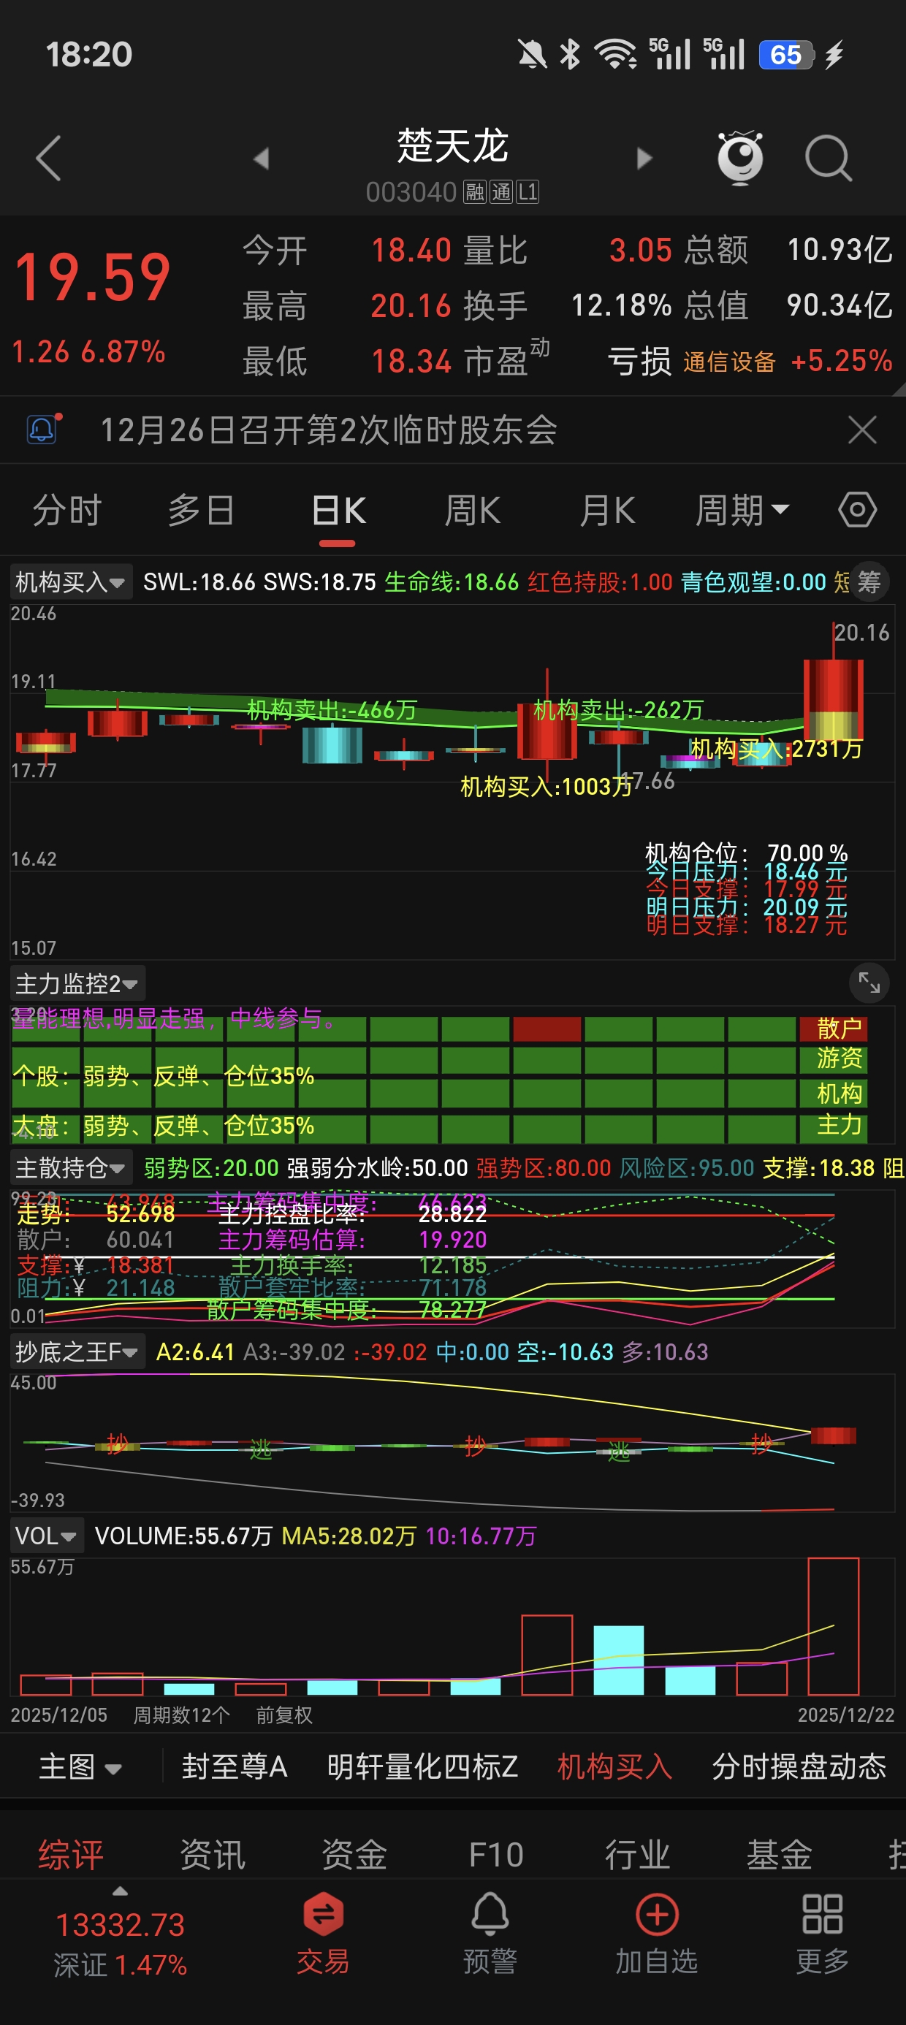Select 封至尊A main indicator
The width and height of the screenshot is (906, 2025).
[235, 1767]
